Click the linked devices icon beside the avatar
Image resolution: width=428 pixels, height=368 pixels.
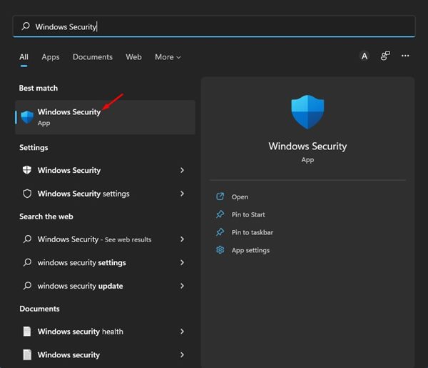pos(385,56)
